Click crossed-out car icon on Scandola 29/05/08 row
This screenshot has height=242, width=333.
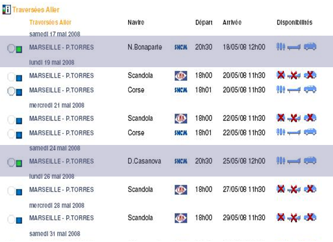[x=310, y=217]
